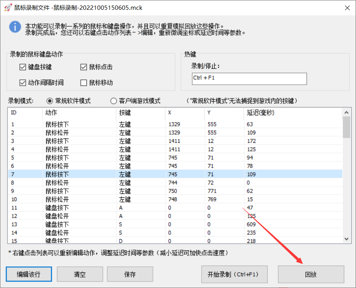
Task: Click X value 1411 in row 4
Action: (x=174, y=149)
